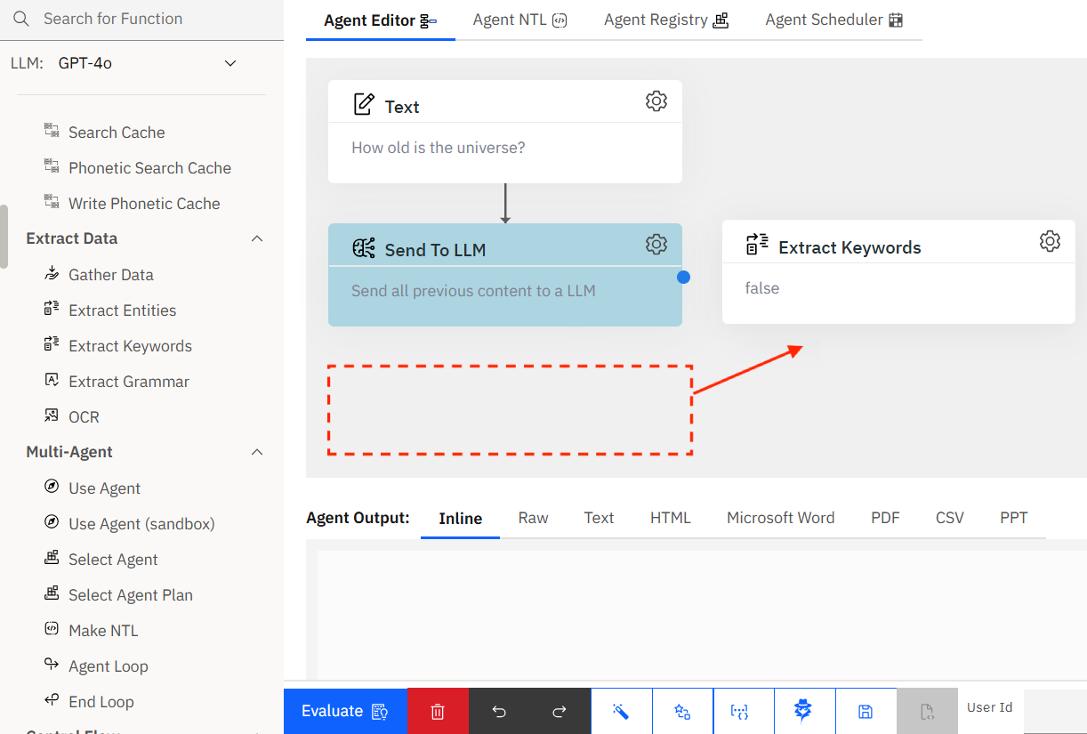Click the greyed-out code file icon
Image resolution: width=1087 pixels, height=734 pixels.
point(927,711)
